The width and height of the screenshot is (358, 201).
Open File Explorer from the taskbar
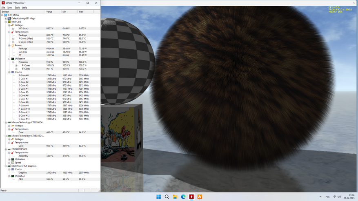tap(175, 197)
